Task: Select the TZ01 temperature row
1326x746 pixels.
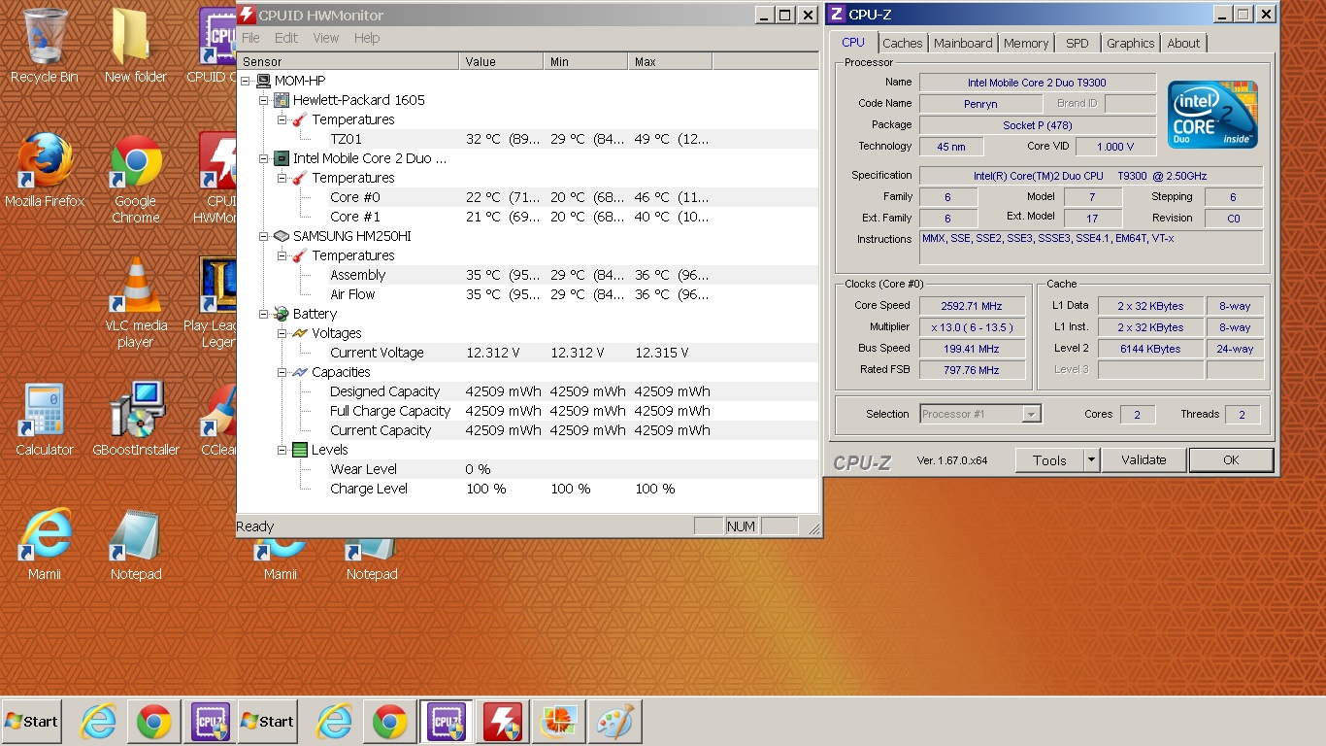Action: 527,139
